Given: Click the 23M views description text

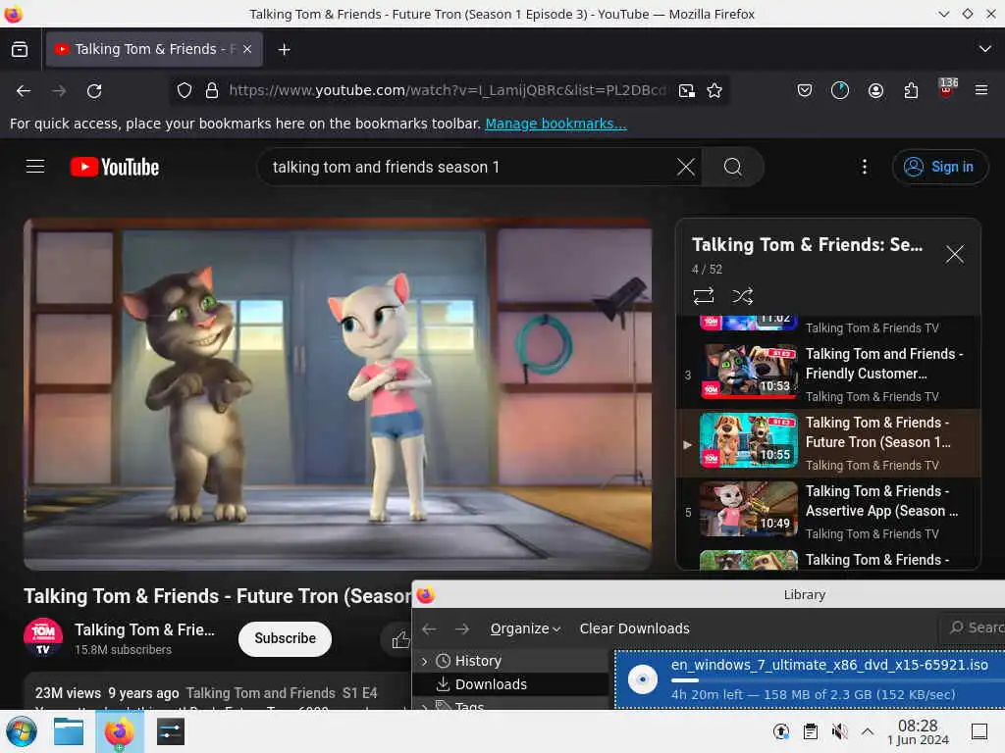Looking at the screenshot, I should pos(107,693).
